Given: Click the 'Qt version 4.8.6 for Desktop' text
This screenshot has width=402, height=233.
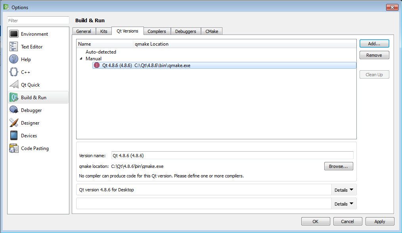Looking at the screenshot, I should pyautogui.click(x=106, y=190).
